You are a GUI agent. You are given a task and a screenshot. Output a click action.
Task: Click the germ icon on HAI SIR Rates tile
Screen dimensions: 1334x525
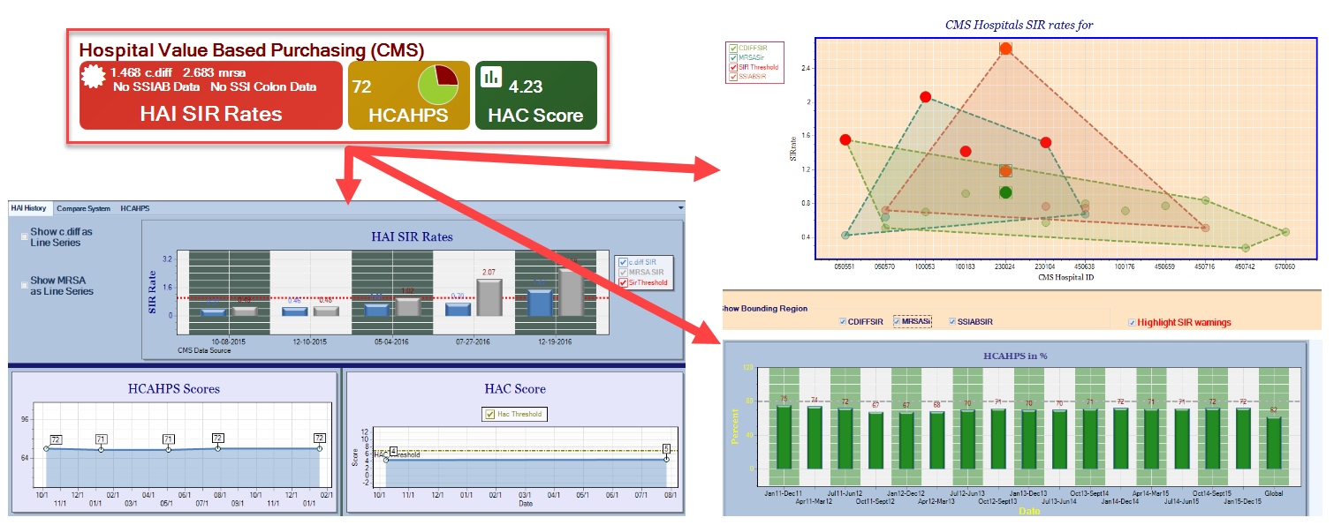click(x=94, y=78)
